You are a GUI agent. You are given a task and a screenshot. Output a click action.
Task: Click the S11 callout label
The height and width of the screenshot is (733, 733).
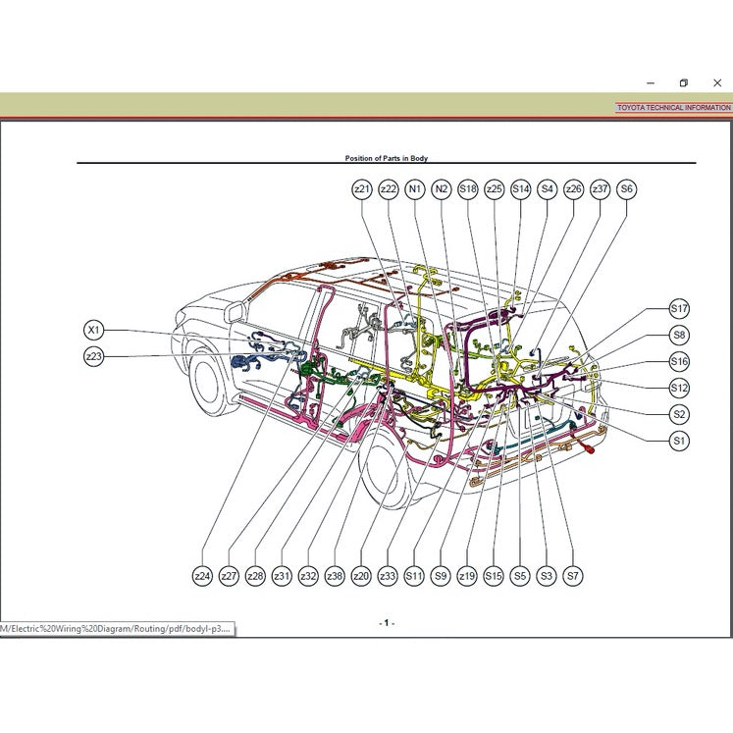[414, 577]
